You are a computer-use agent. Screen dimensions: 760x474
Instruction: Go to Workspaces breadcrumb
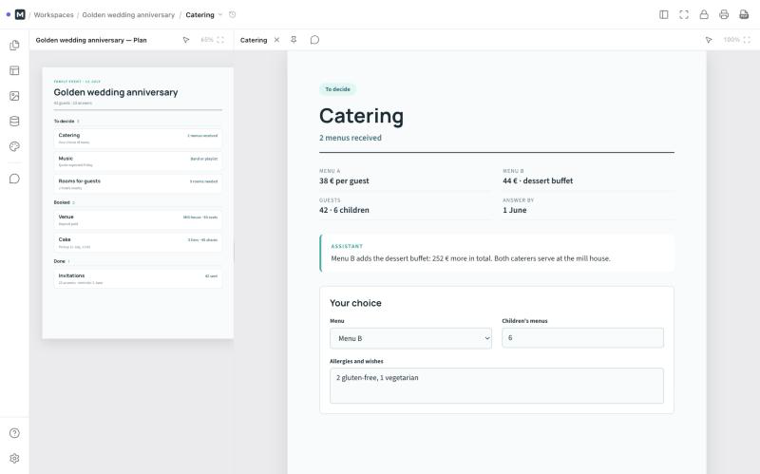pos(54,15)
